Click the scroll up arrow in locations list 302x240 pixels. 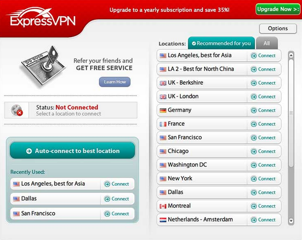291,54
